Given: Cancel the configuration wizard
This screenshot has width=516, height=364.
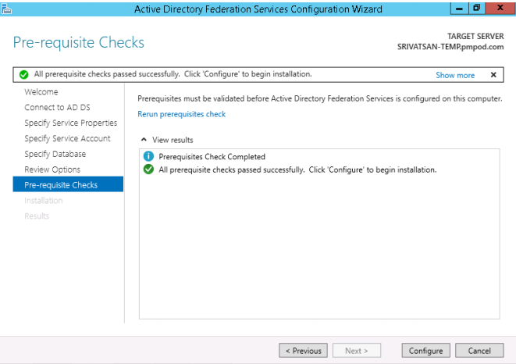Looking at the screenshot, I should tap(479, 351).
